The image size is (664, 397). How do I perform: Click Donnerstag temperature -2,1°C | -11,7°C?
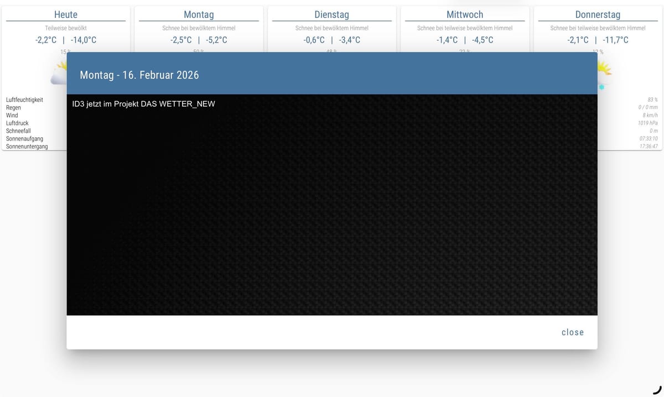point(598,40)
